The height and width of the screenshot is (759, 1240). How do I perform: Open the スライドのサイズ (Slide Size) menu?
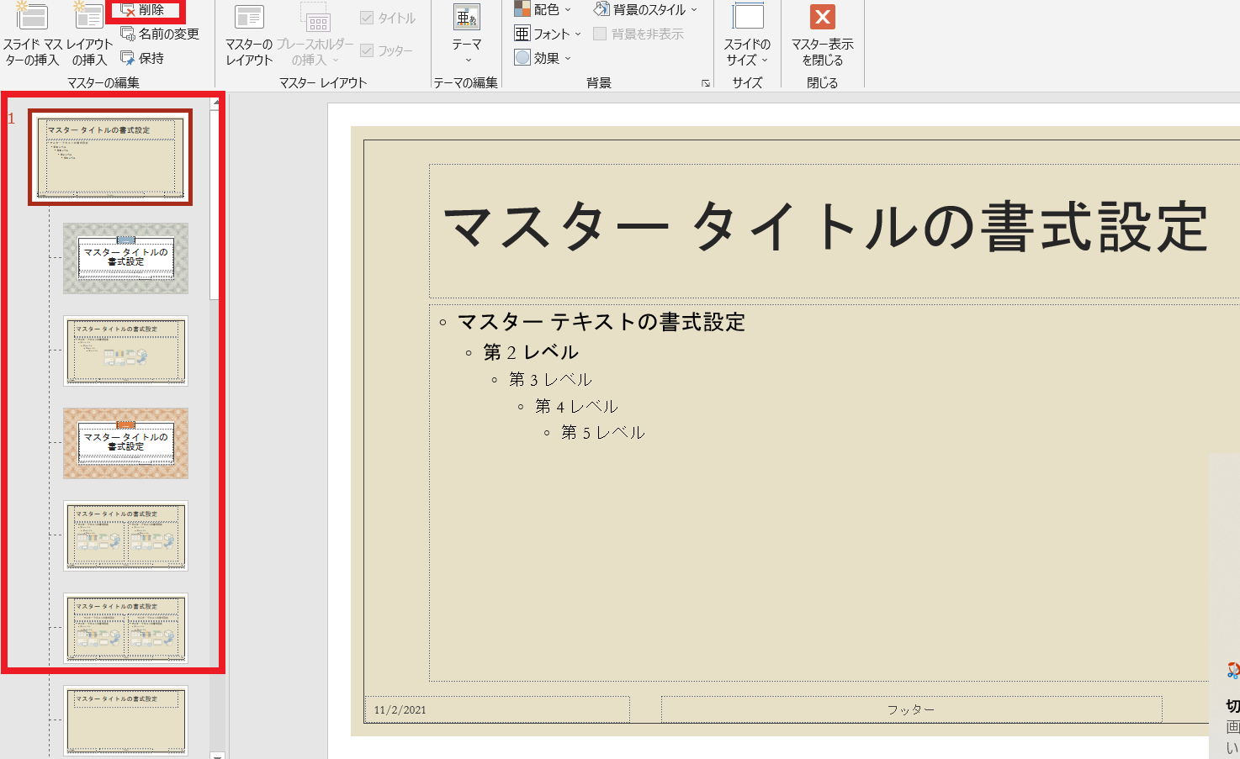tap(747, 34)
